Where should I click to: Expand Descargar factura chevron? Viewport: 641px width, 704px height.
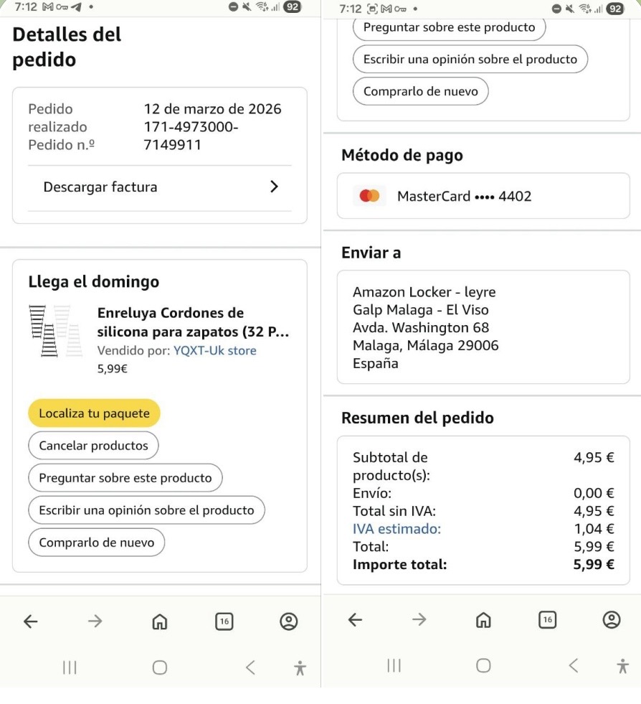(273, 187)
